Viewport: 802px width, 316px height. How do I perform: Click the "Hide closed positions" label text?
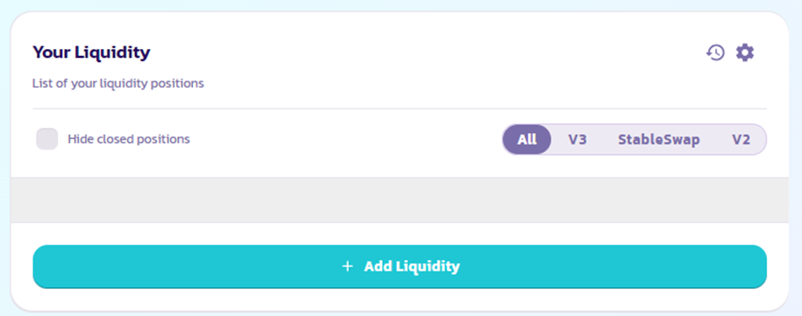[x=129, y=139]
